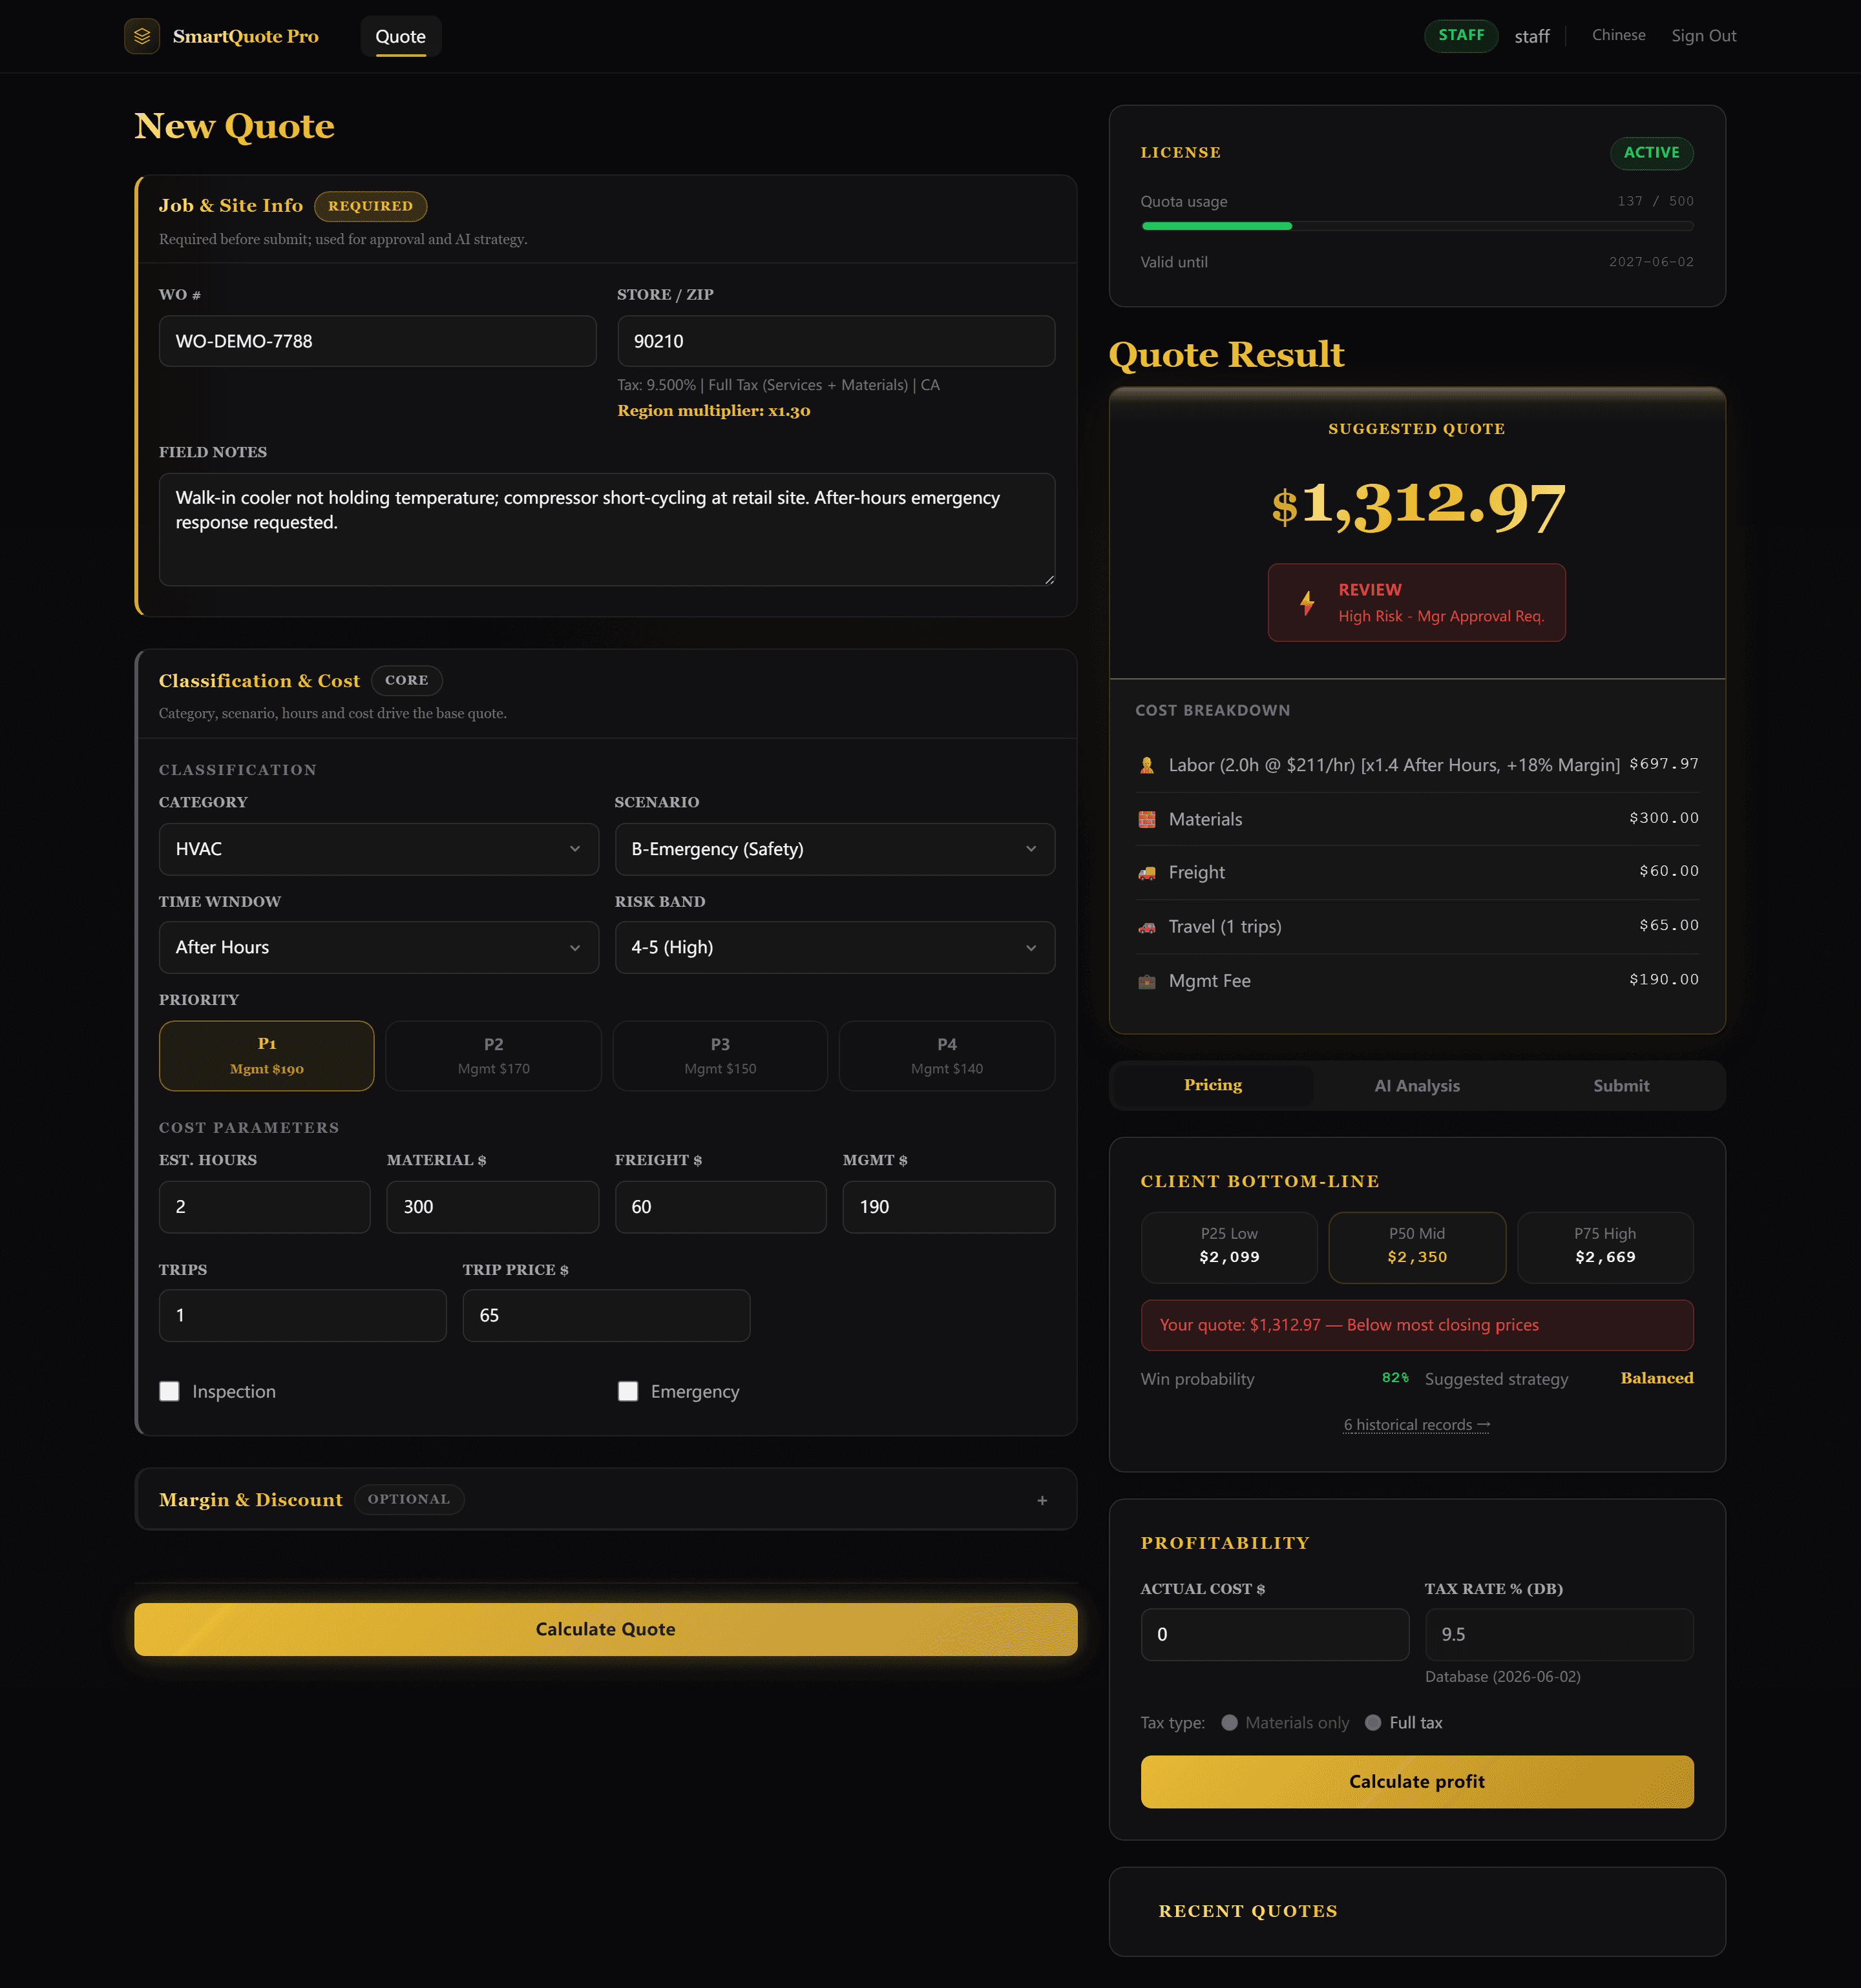Click the Actual Cost $ input field
The height and width of the screenshot is (1988, 1861).
point(1275,1634)
